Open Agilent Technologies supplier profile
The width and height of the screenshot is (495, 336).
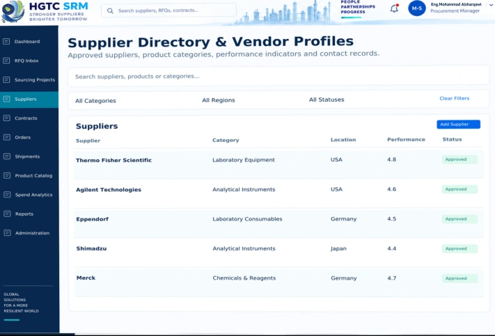coord(109,190)
